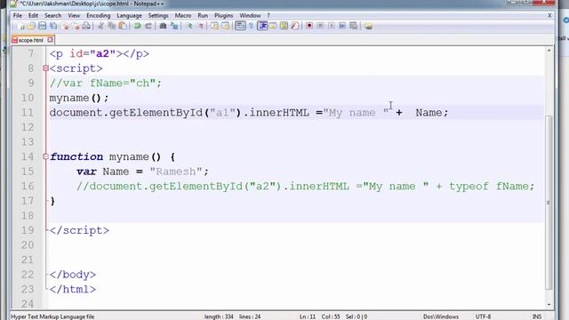Viewport: 569px width, 320px height.
Task: Open the View menu
Action: (74, 16)
